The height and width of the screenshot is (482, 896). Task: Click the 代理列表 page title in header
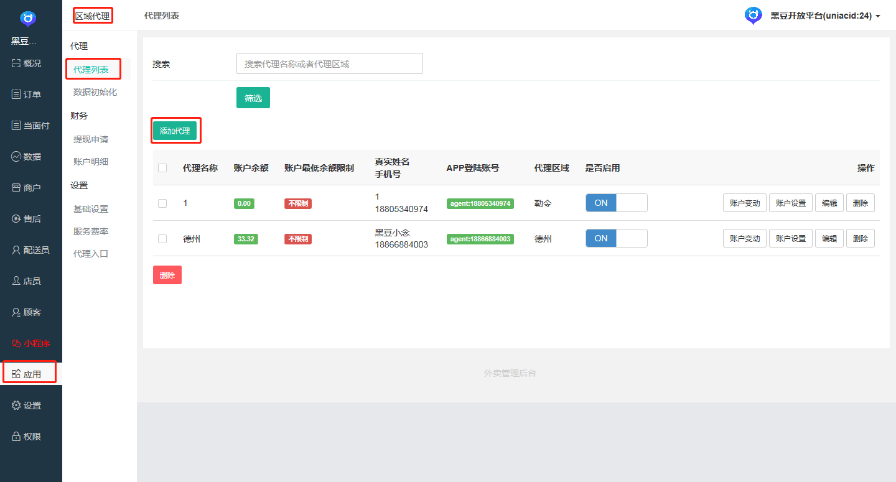coord(162,16)
